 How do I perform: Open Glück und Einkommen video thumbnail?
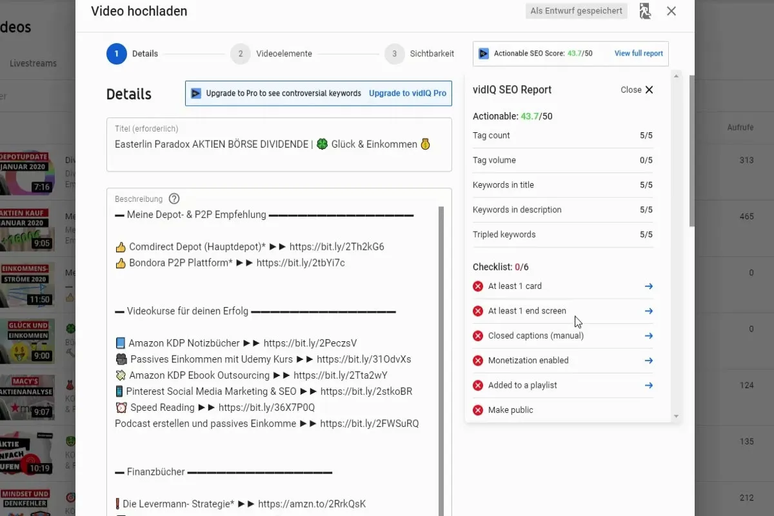point(27,340)
